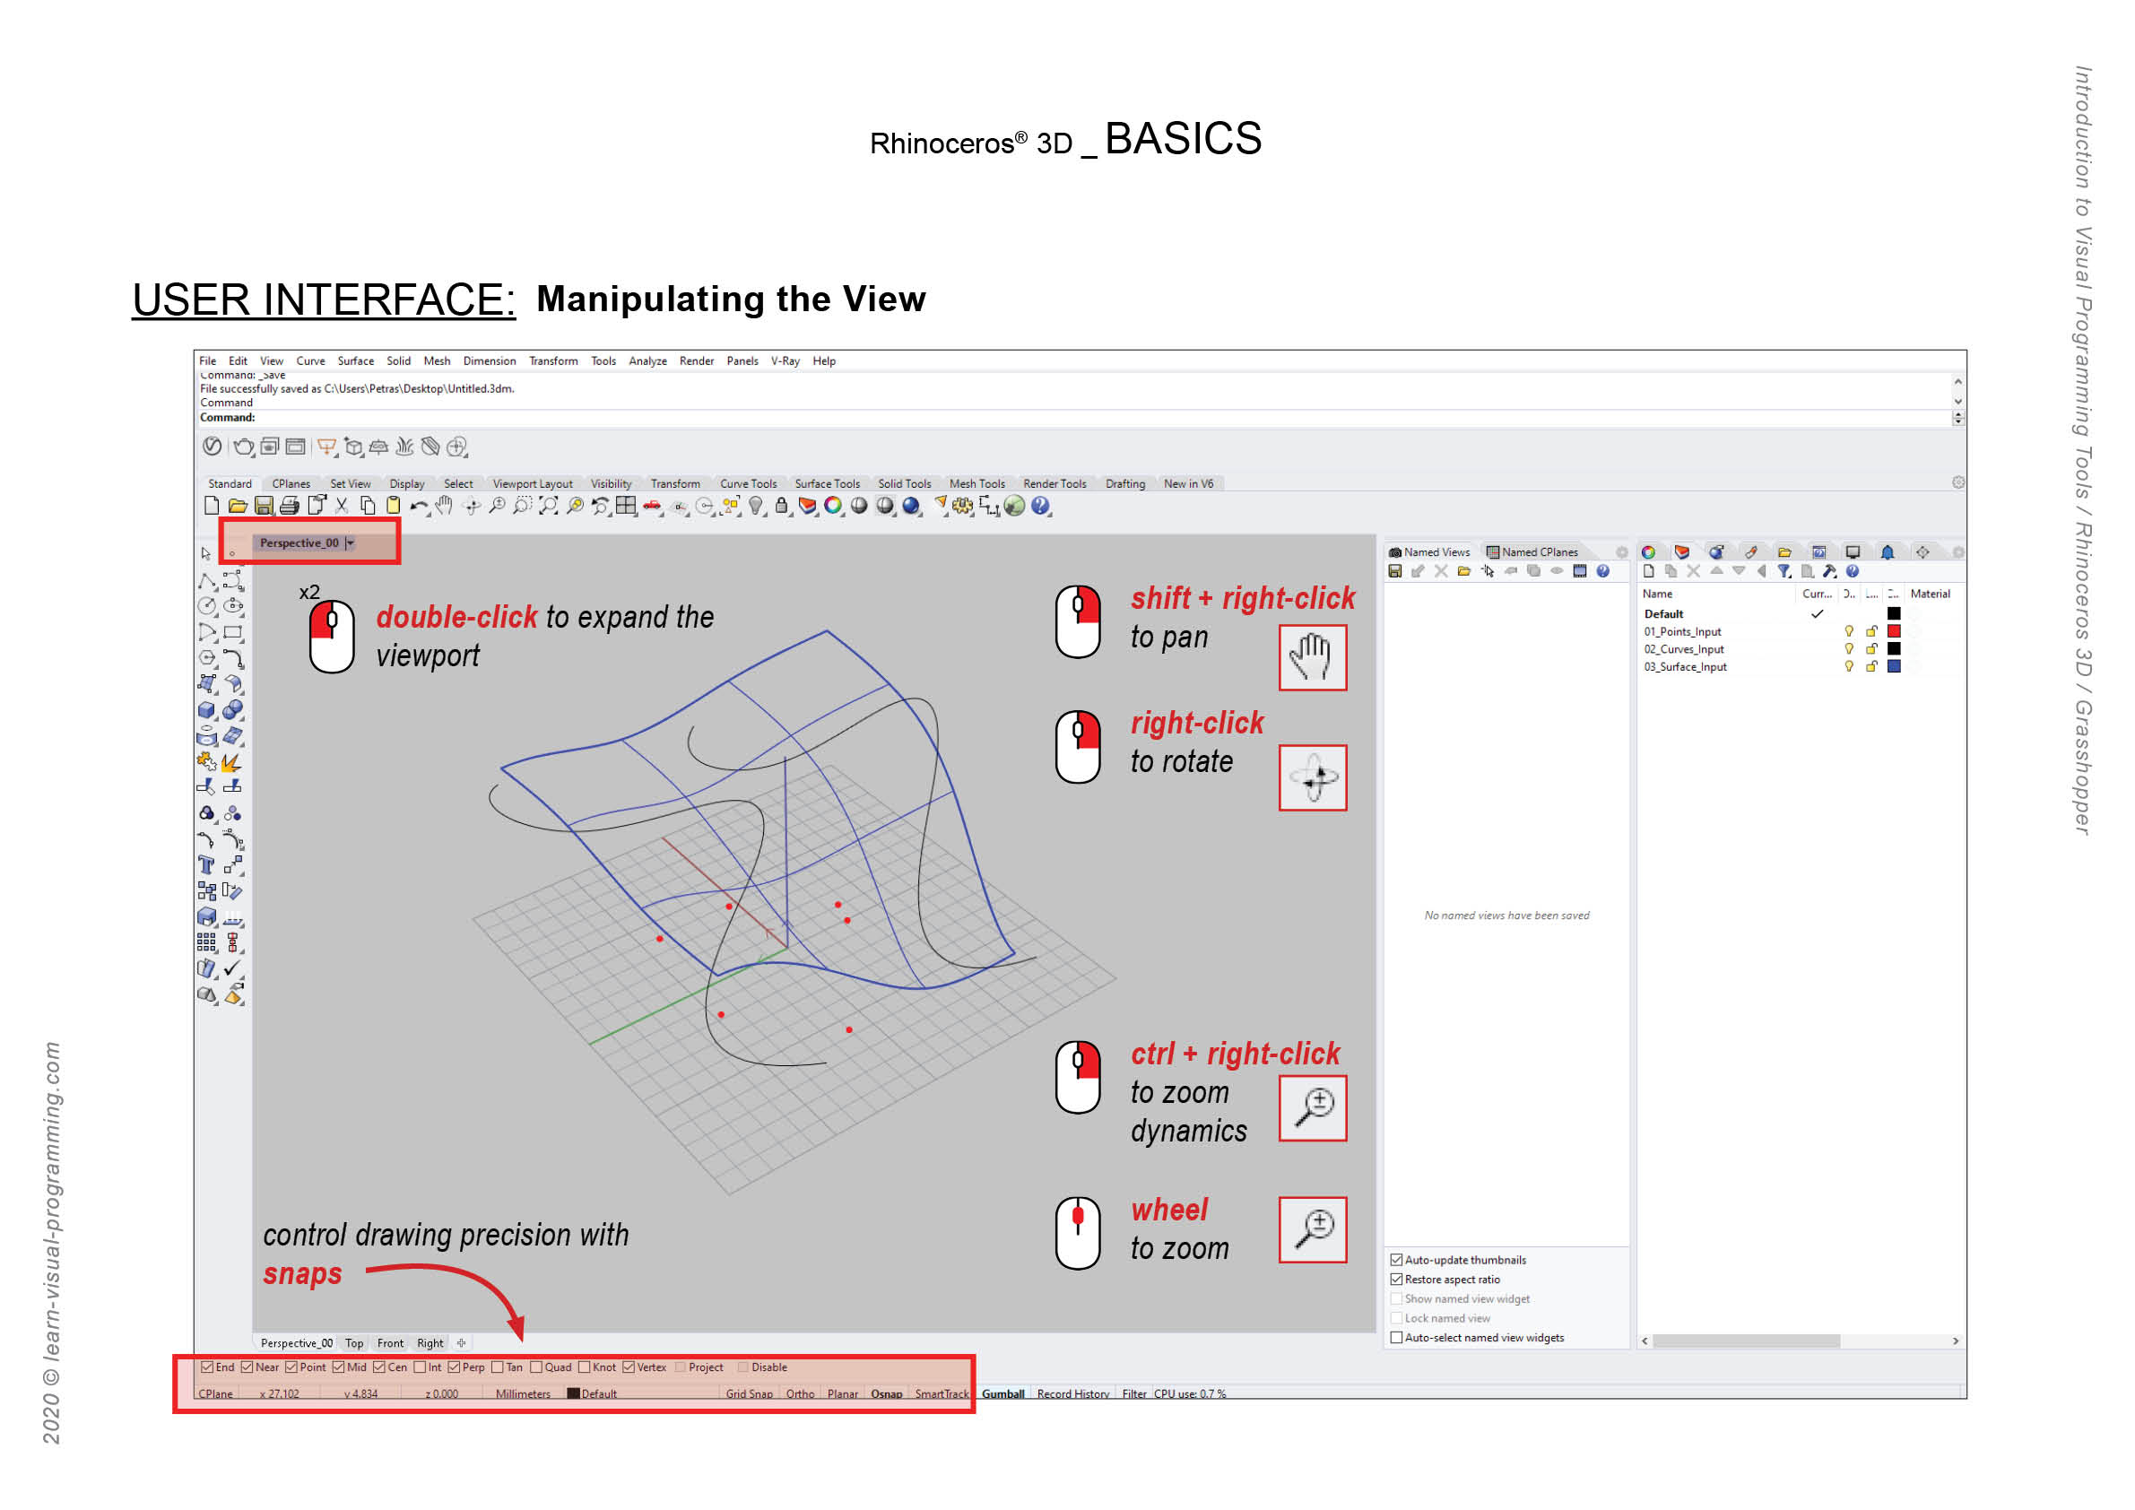Click the Named Views save icon
The image size is (2135, 1510).
[x=1396, y=571]
